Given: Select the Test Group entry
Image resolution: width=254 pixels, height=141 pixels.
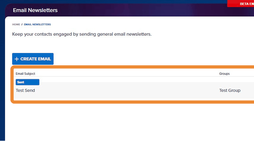Looking at the screenshot, I should [x=230, y=90].
